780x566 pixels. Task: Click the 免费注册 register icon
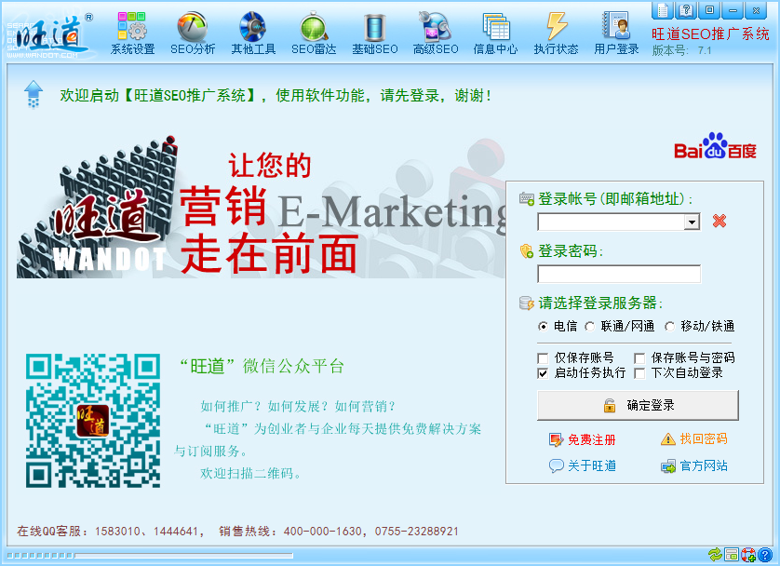[x=556, y=439]
